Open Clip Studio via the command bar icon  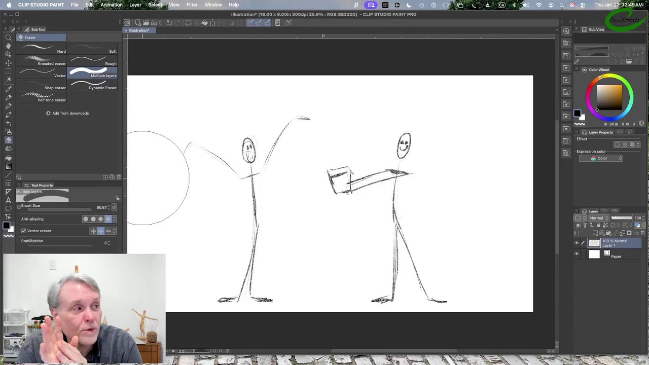127,22
